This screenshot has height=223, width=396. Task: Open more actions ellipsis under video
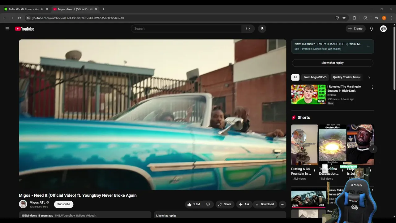click(282, 204)
